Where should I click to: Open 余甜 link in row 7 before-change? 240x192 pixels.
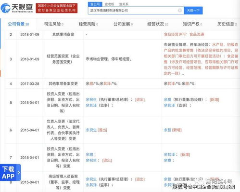pos(89,154)
